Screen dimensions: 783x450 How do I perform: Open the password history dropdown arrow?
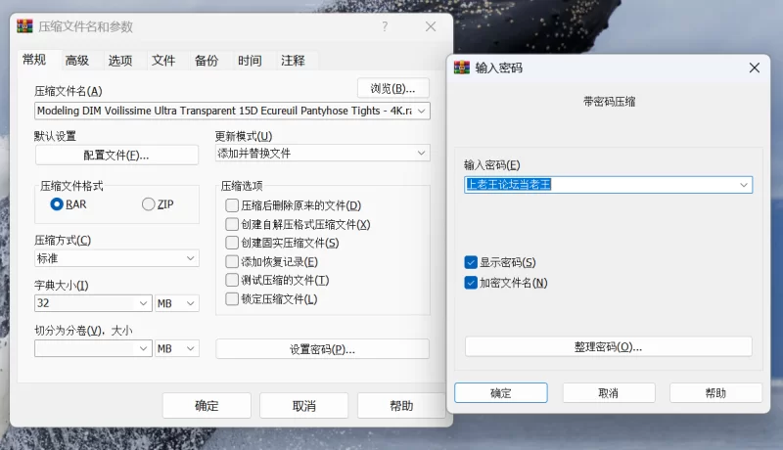tap(744, 184)
